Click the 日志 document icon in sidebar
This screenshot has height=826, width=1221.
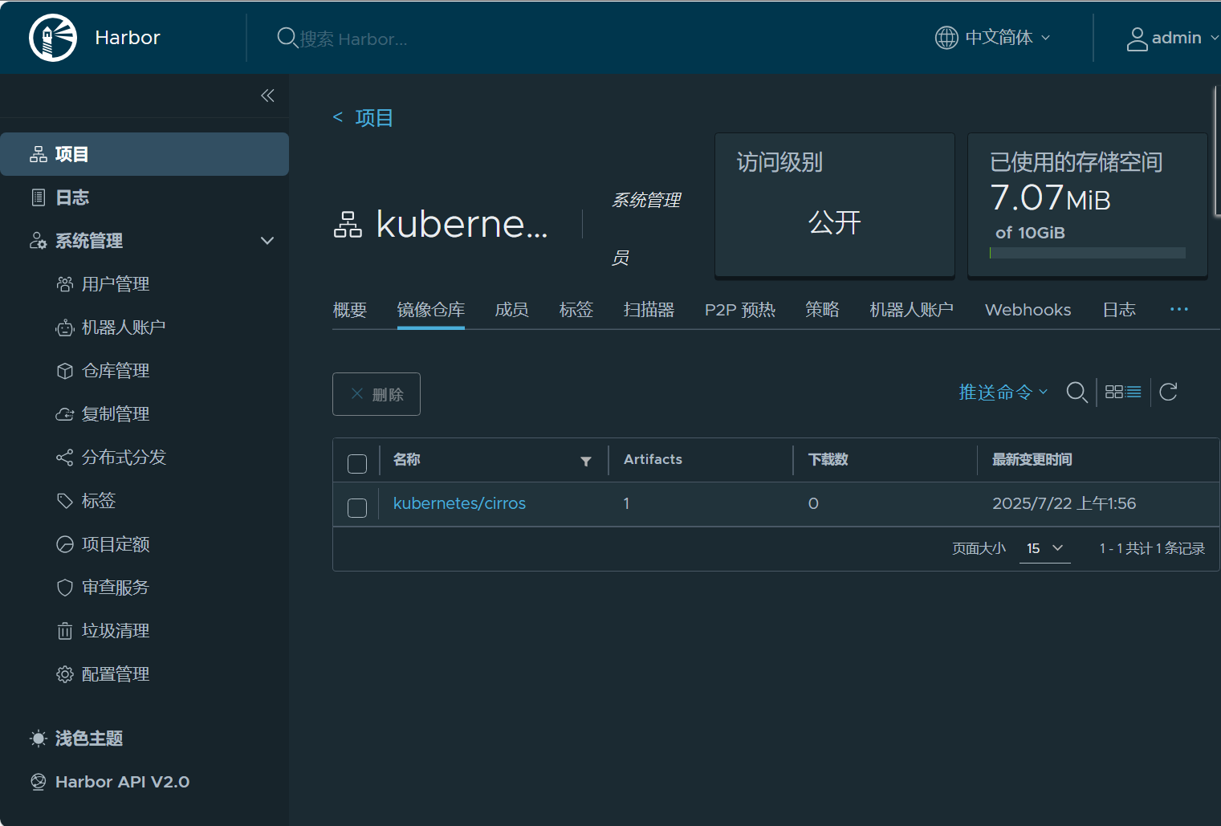(x=39, y=197)
